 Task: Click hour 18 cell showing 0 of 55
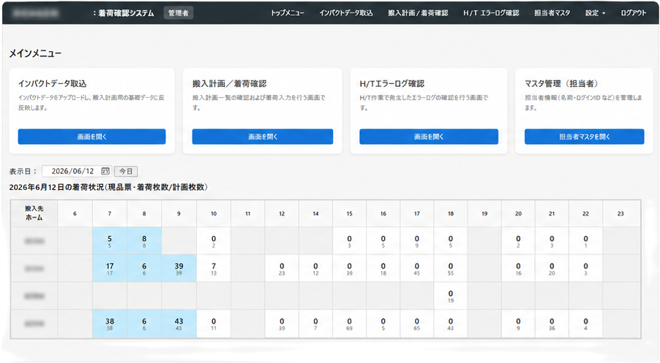451,268
